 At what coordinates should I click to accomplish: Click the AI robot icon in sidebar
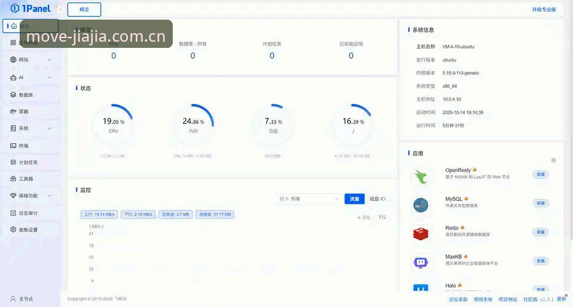pyautogui.click(x=13, y=77)
